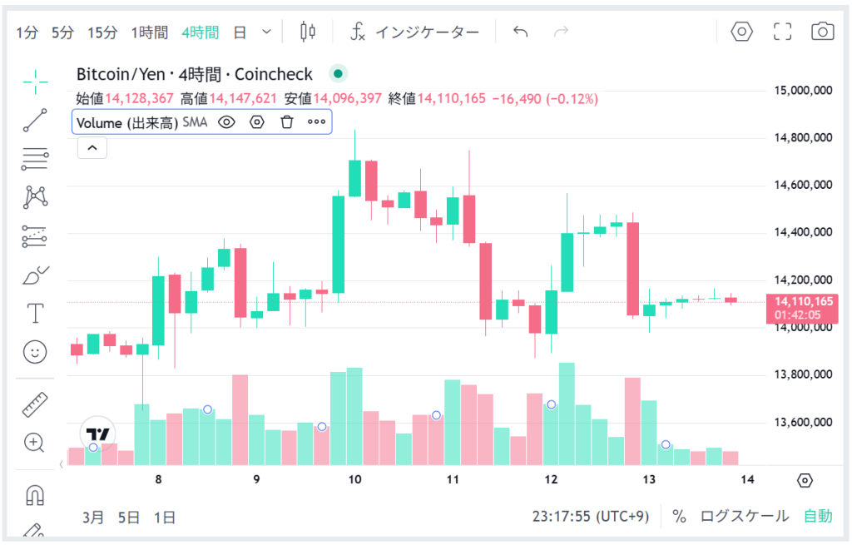Image resolution: width=852 pixels, height=545 pixels.
Task: Click the current price label 14,110,165
Action: [803, 301]
